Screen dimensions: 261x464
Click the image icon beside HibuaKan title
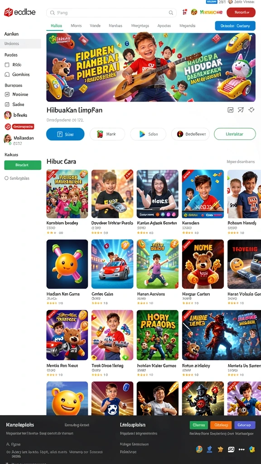pyautogui.click(x=231, y=110)
